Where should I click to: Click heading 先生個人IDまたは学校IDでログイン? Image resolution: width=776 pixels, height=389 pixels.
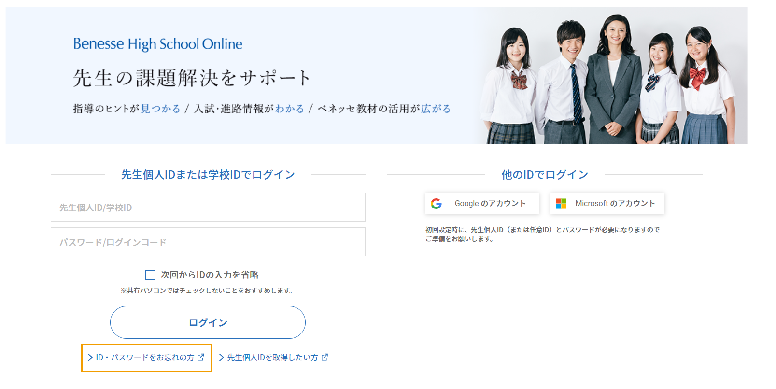(208, 174)
